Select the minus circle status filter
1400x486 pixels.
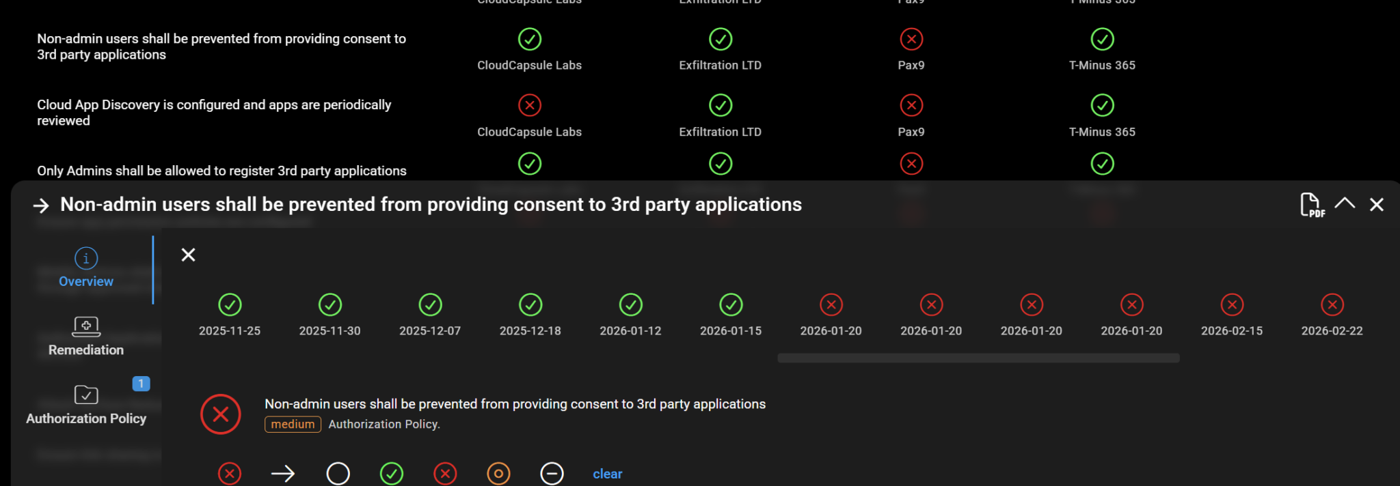pos(552,474)
